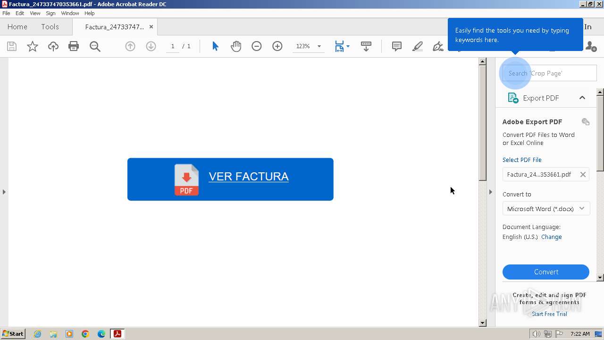Open the View menu
The width and height of the screenshot is (604, 340).
pyautogui.click(x=35, y=13)
